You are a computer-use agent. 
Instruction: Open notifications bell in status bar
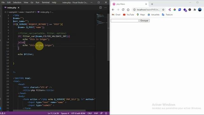pyautogui.click(x=106, y=113)
